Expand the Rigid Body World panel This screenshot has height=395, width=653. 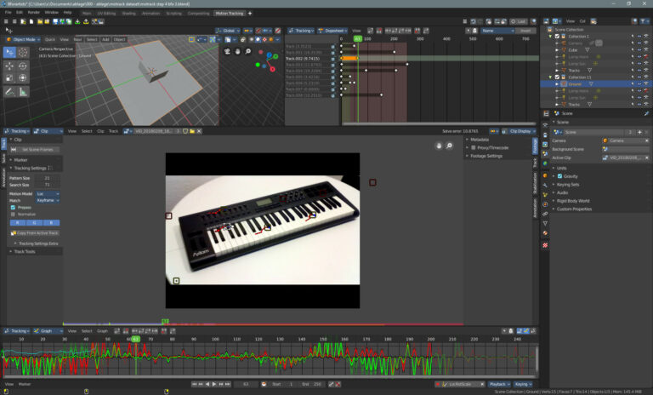[x=575, y=201]
